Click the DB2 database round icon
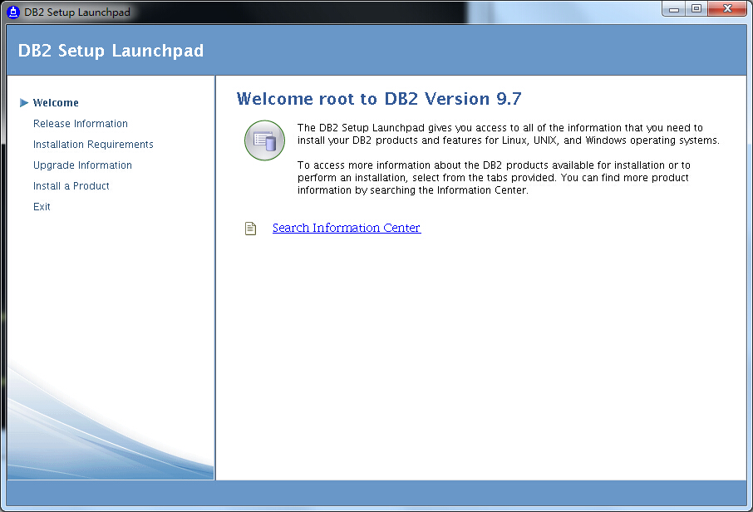753x512 pixels. [x=264, y=140]
